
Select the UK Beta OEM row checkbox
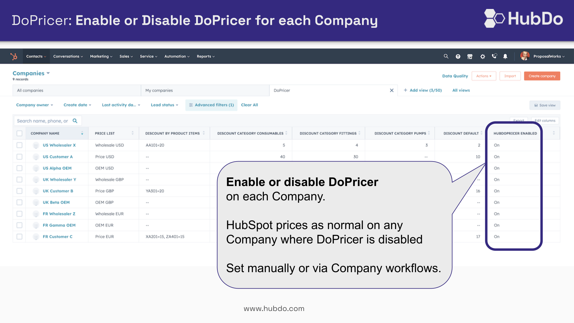coord(19,202)
